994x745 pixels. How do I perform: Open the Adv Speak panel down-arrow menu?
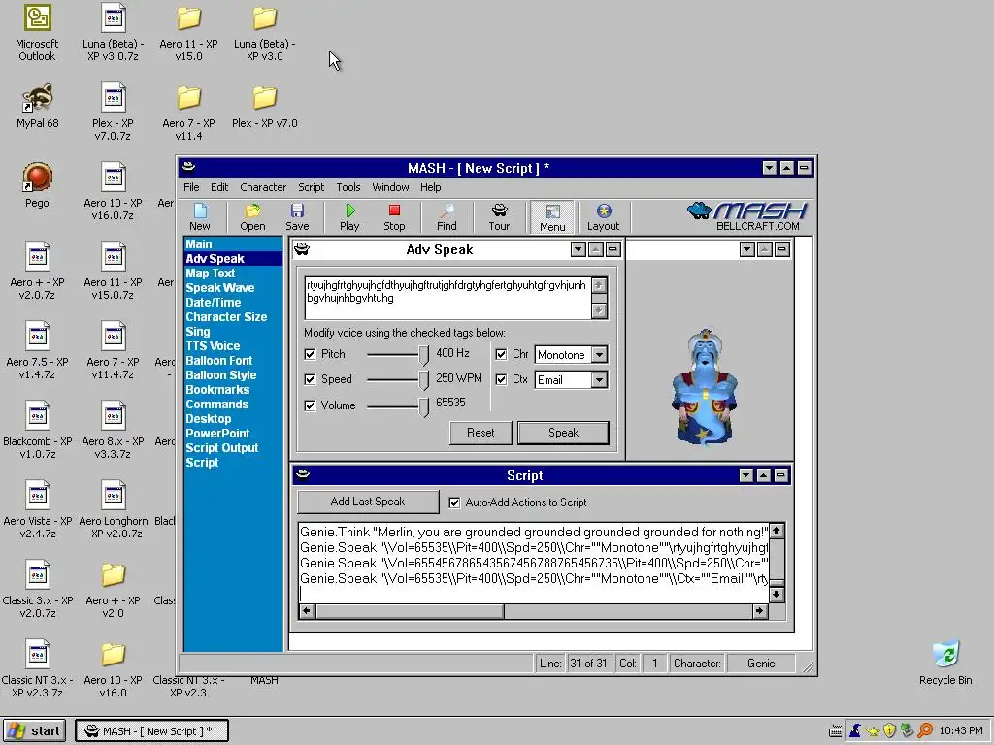click(578, 249)
